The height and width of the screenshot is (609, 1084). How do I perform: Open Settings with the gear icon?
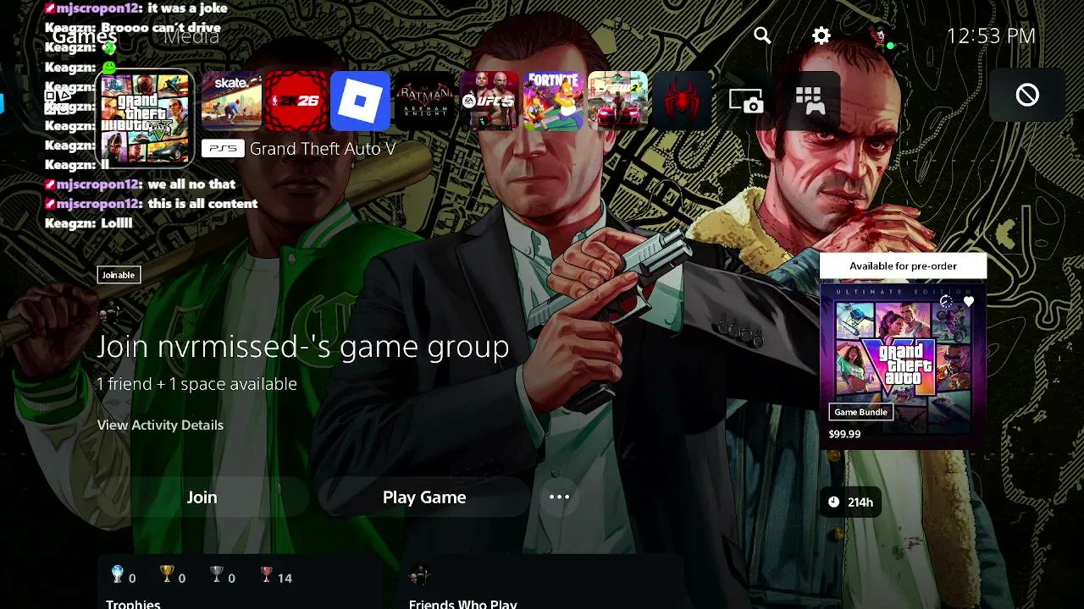point(821,36)
